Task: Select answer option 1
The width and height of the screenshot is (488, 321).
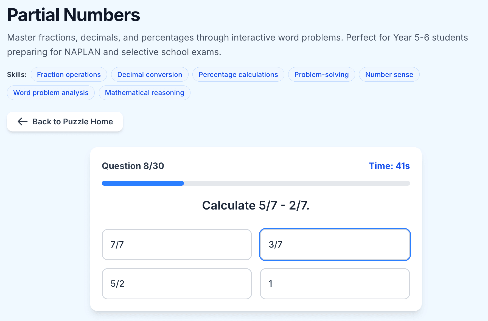Action: 335,284
